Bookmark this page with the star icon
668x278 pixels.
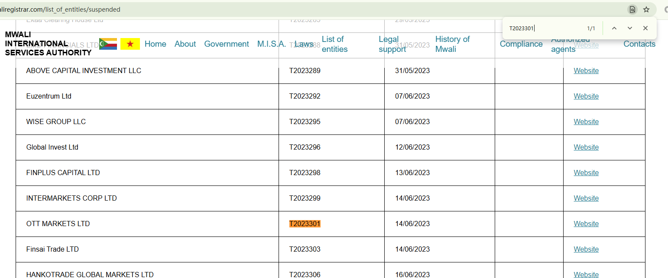click(646, 10)
